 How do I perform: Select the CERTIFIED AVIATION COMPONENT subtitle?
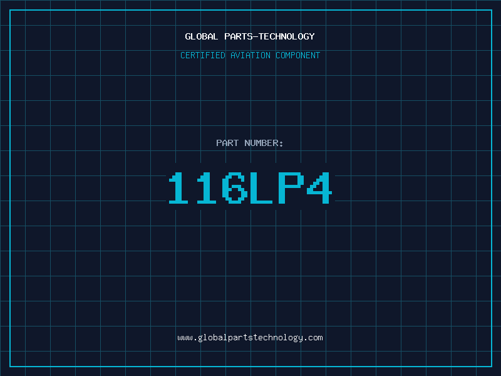pyautogui.click(x=250, y=55)
